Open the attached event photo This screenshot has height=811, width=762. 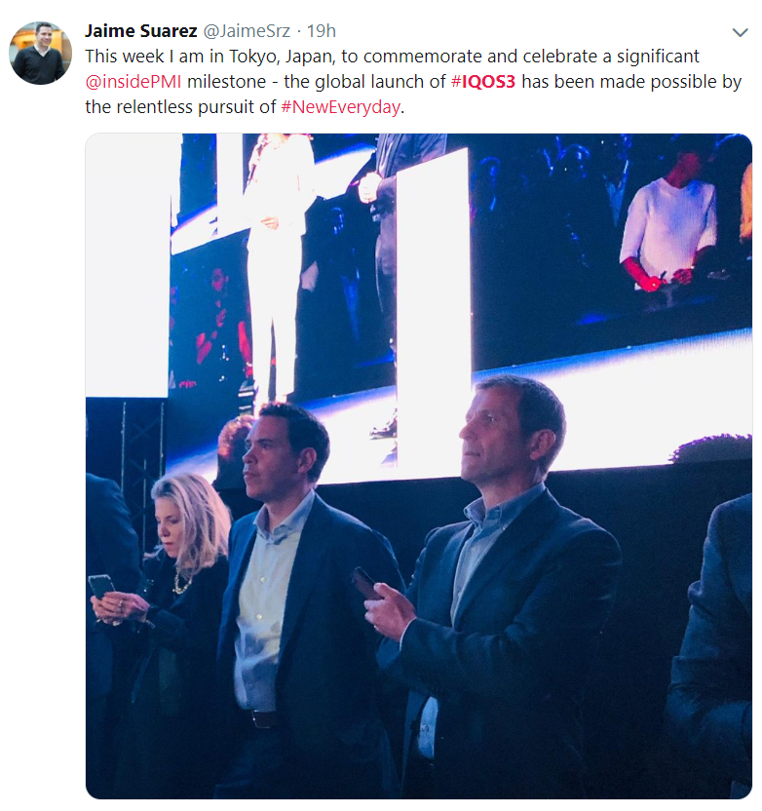419,466
